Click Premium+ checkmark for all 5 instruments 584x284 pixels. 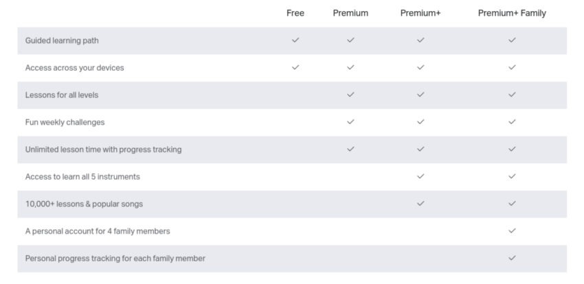coord(420,176)
